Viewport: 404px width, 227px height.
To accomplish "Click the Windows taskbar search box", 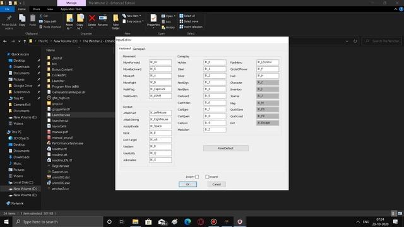I will tap(57, 221).
